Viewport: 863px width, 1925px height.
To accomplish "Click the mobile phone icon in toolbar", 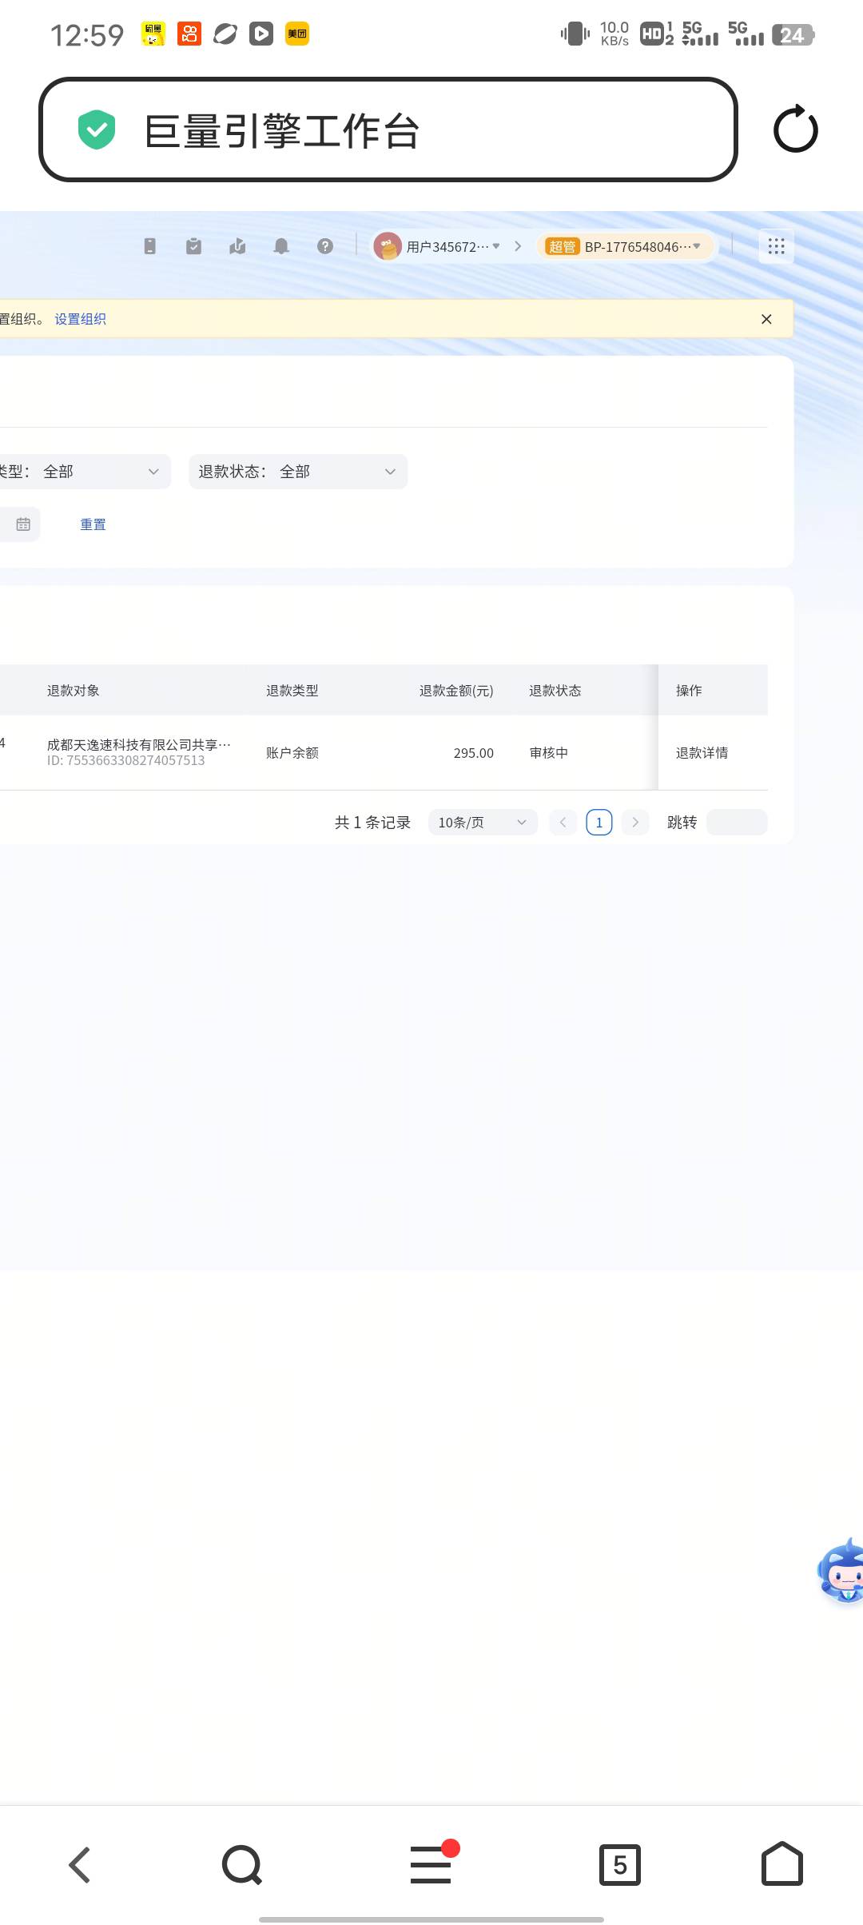I will 149,246.
